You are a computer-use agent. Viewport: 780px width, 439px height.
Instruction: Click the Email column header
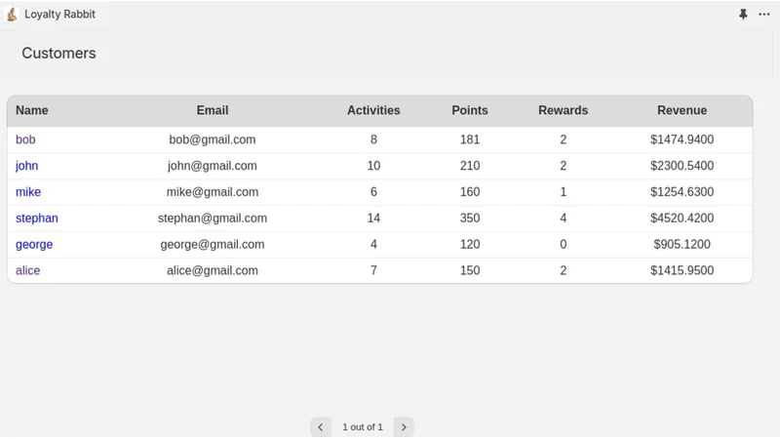(213, 110)
